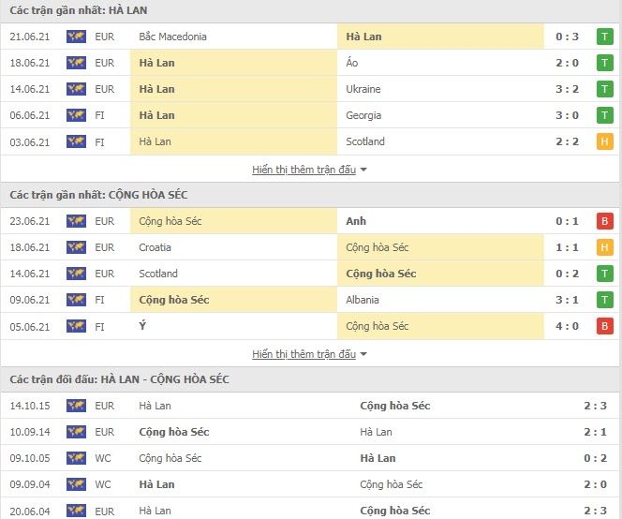
Task: Open the 10.09.14 Cộng hòa Séc vs Hà Lan row
Action: 311,432
